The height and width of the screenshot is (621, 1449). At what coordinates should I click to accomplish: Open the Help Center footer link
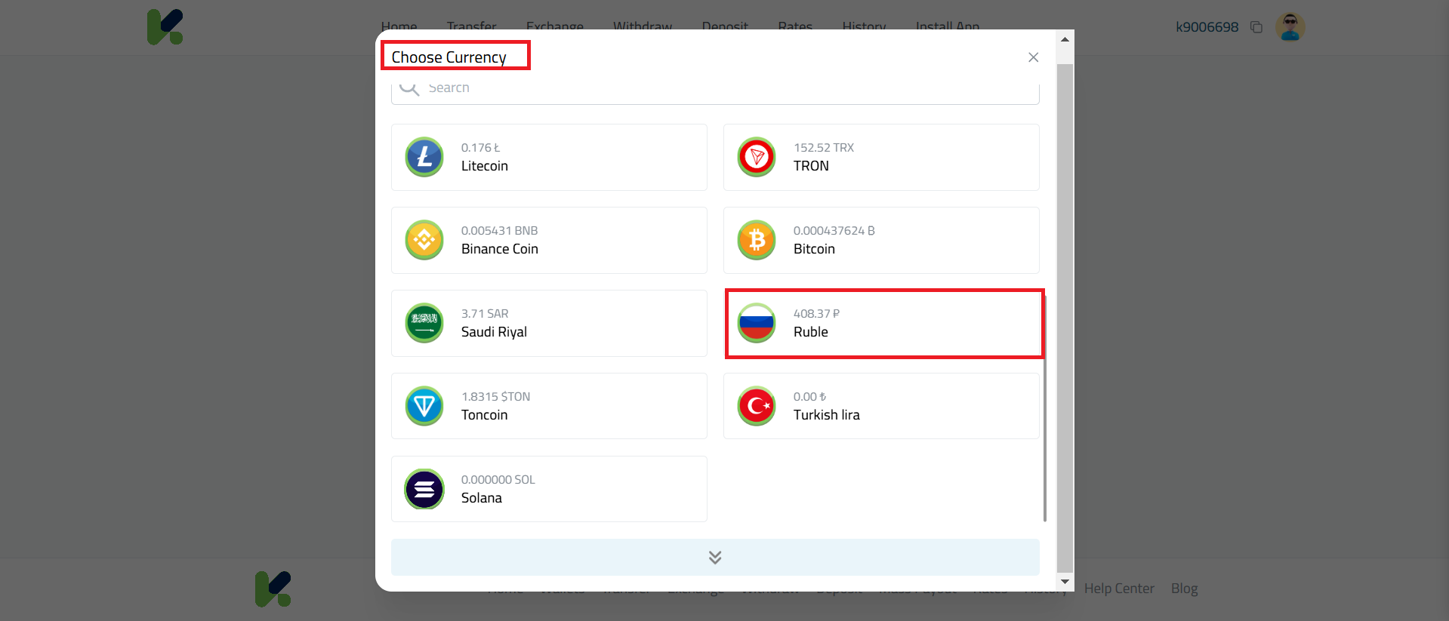(x=1119, y=589)
